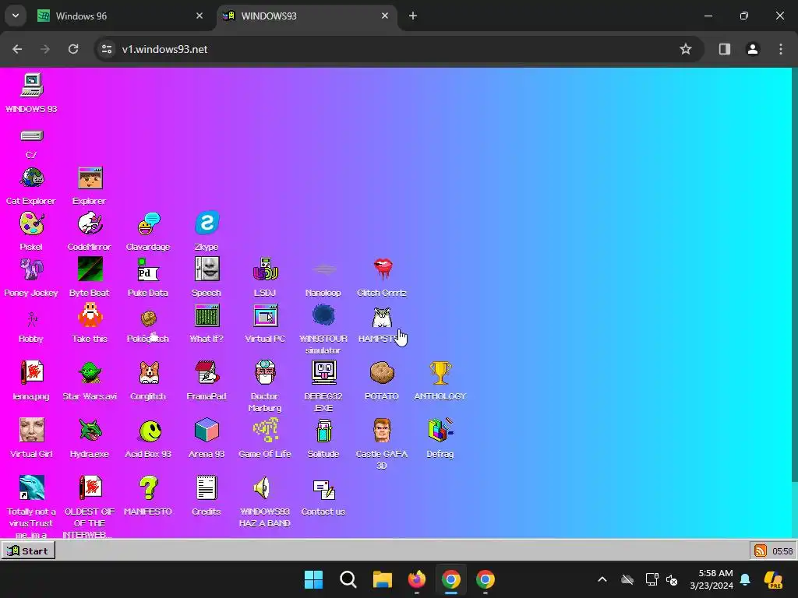798x598 pixels.
Task: Launch Zkype
Action: 207,223
